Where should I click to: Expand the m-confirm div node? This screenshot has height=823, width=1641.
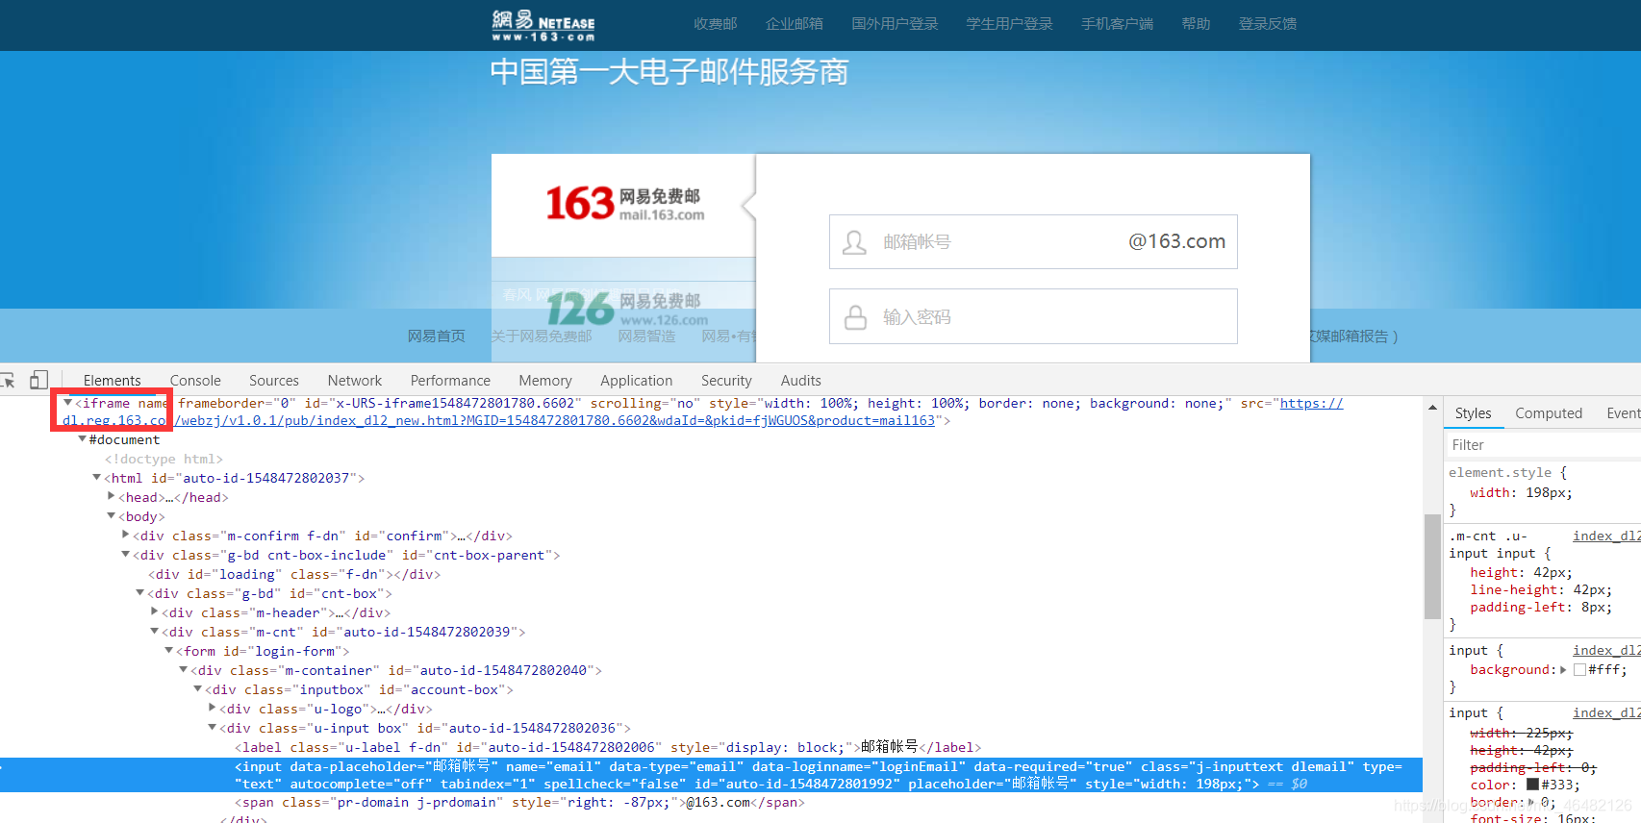click(126, 536)
